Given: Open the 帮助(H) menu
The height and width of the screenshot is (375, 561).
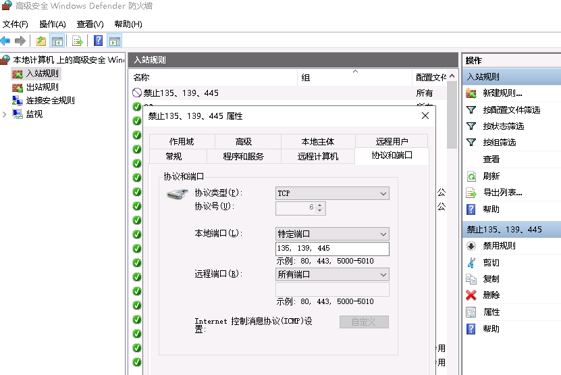Looking at the screenshot, I should (x=128, y=24).
